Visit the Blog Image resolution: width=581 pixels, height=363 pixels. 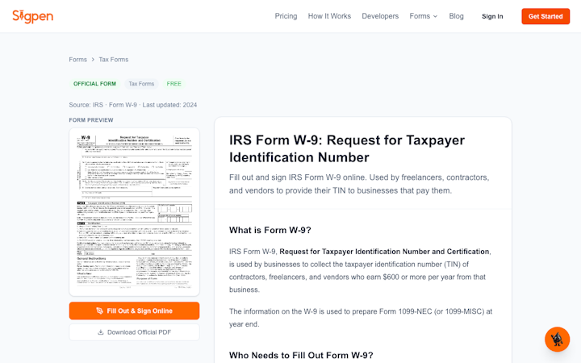(x=456, y=16)
